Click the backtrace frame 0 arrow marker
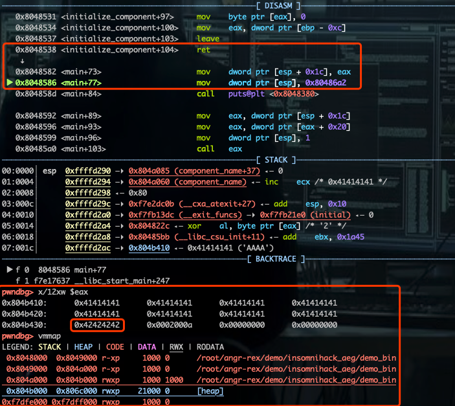This screenshot has height=406, width=455. (x=10, y=269)
